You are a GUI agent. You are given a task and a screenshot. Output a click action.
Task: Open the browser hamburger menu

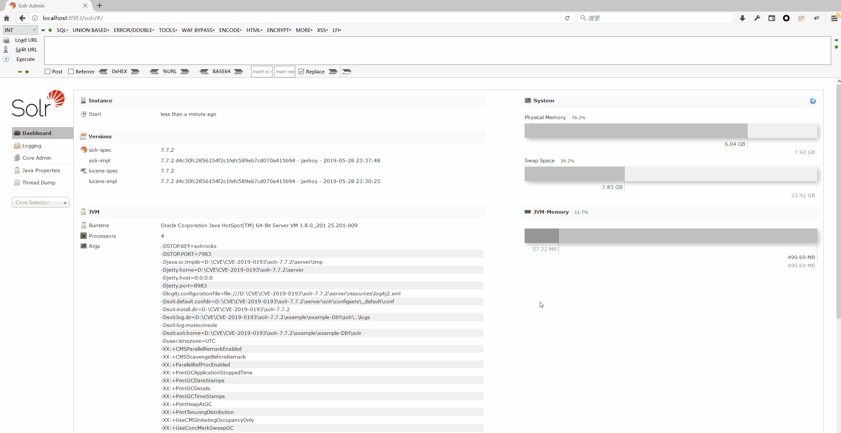[834, 18]
